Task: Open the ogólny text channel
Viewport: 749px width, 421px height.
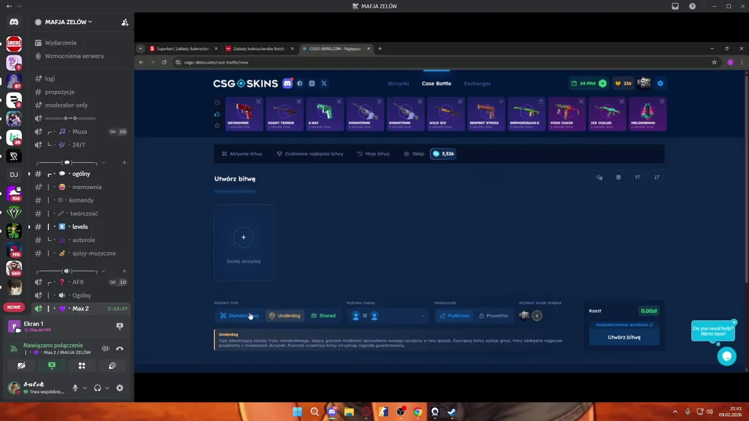Action: [x=81, y=174]
